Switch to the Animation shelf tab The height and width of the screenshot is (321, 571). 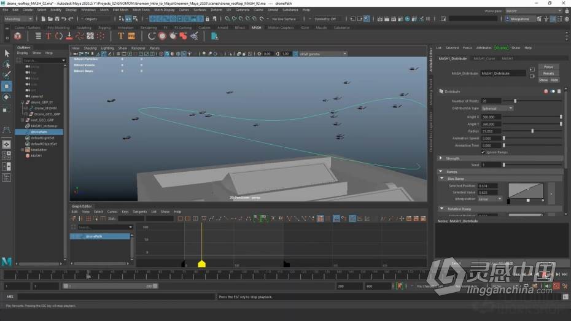125,28
